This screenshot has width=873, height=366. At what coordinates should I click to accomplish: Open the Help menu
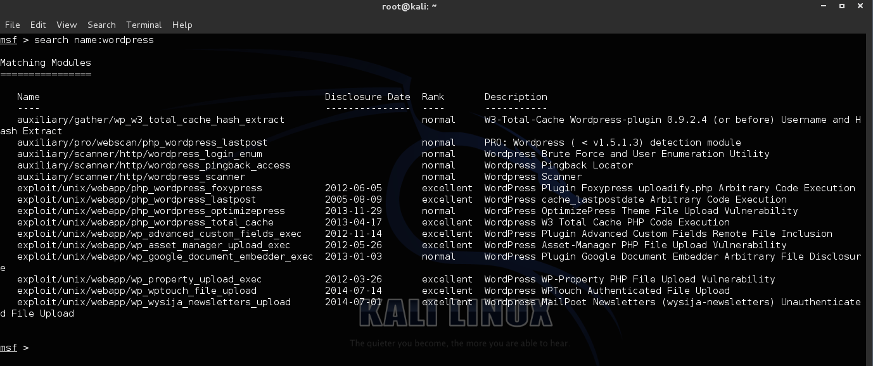[182, 25]
